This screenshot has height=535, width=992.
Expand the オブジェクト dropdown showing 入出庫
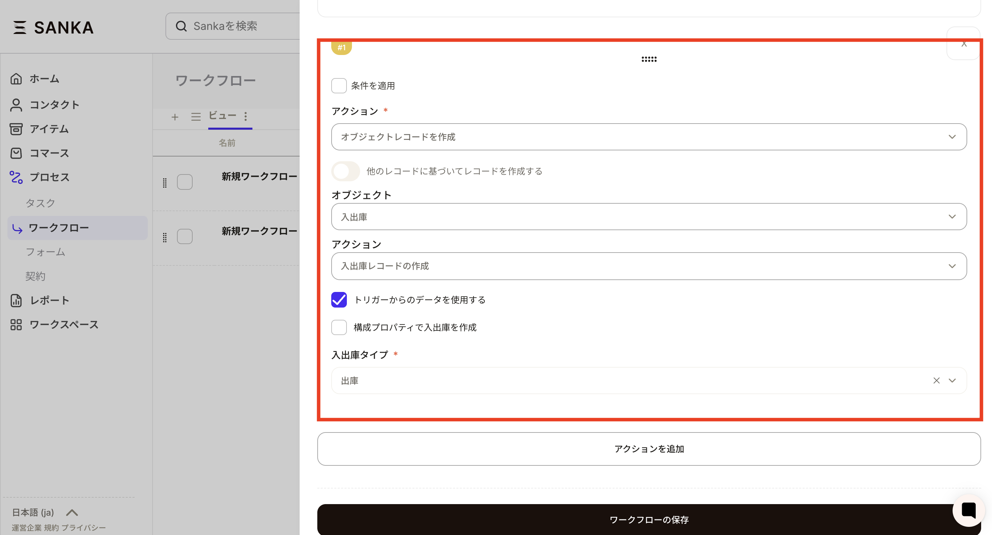point(649,217)
